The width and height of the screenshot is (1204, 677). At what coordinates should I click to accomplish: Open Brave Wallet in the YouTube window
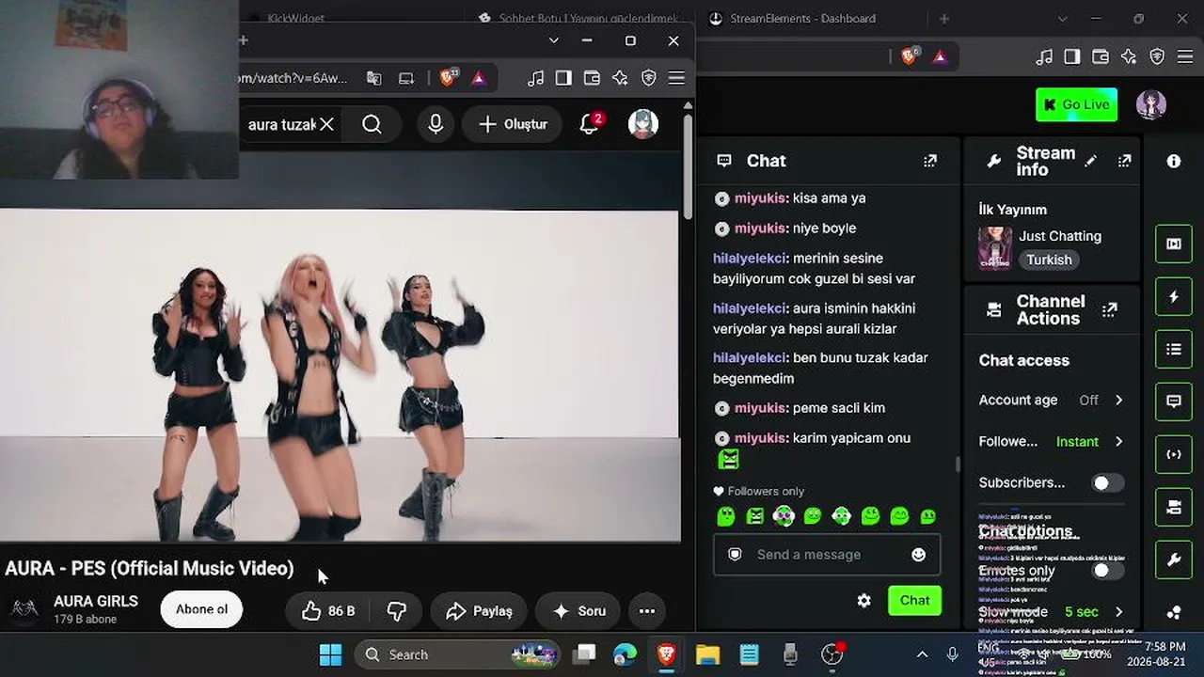tap(592, 78)
